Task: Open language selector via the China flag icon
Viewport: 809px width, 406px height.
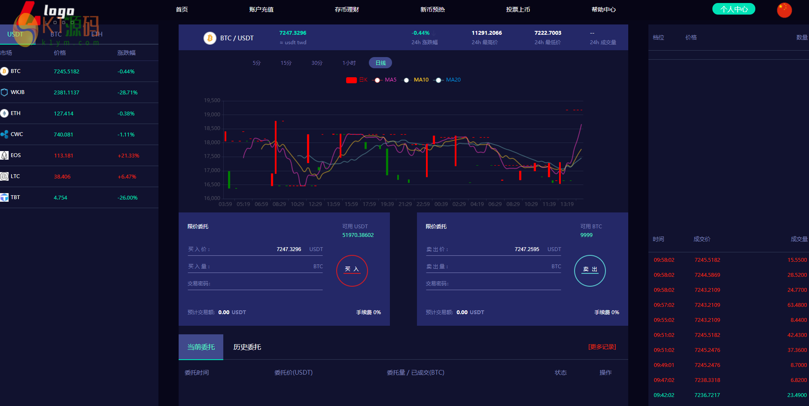Action: pos(784,10)
